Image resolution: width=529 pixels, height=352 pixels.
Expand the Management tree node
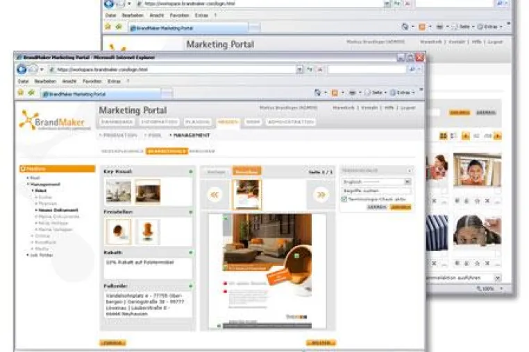coord(28,184)
